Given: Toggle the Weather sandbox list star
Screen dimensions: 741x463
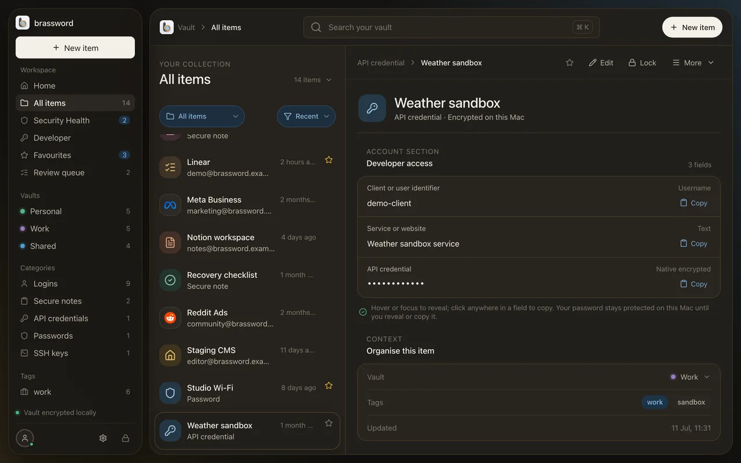Looking at the screenshot, I should [x=329, y=423].
